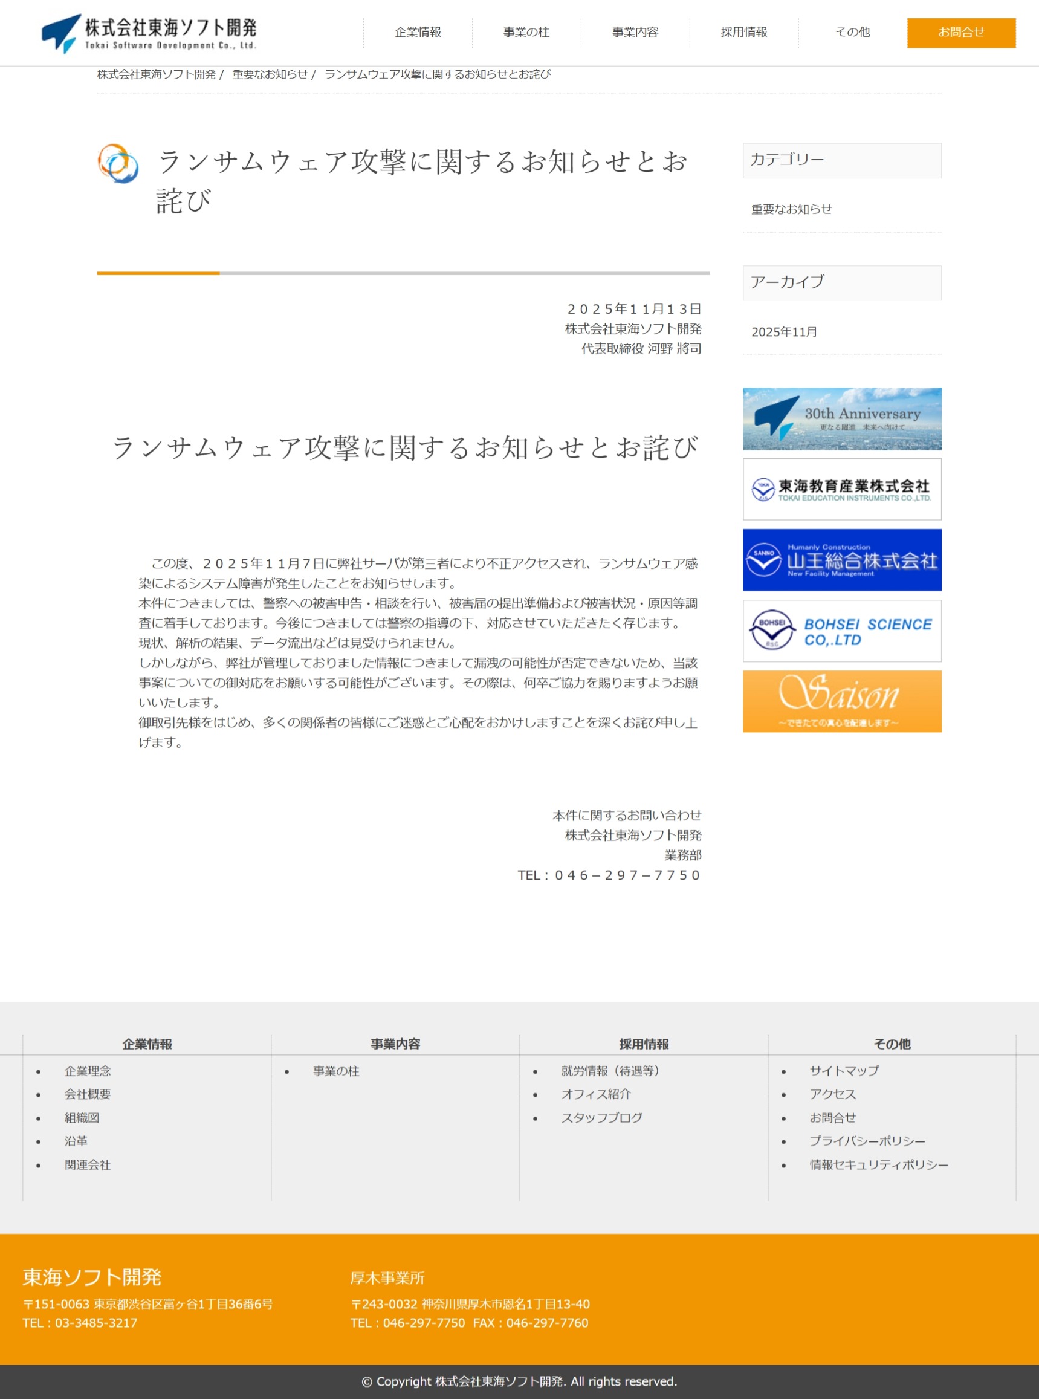
Task: Click the Tokai Software Development header logo
Action: pos(149,33)
